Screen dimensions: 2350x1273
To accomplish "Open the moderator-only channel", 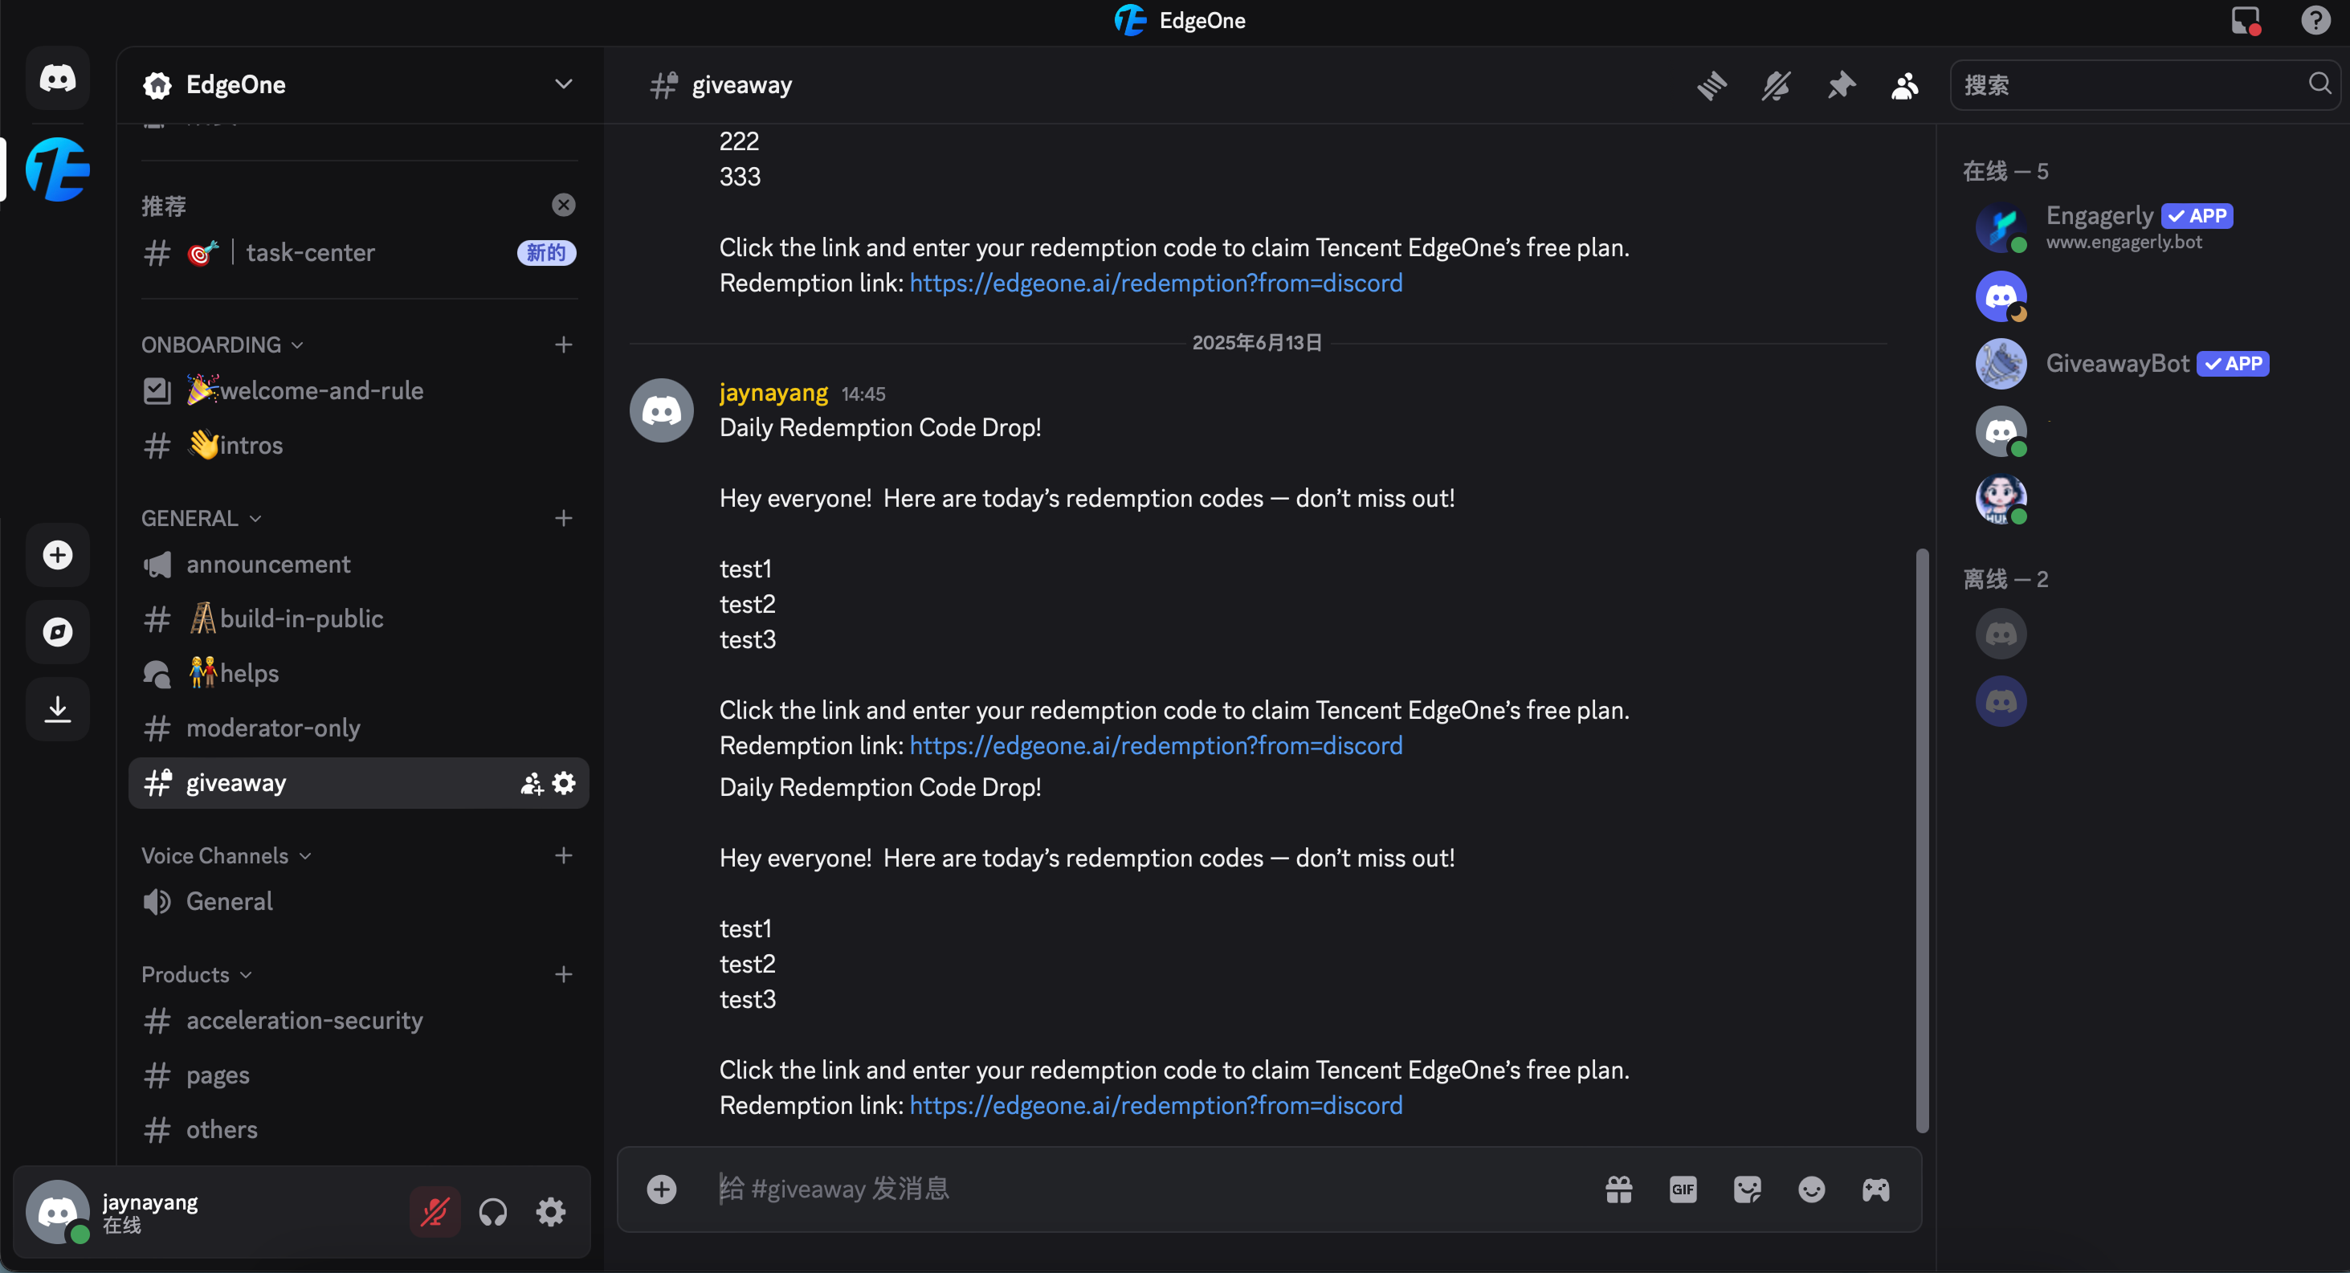I will 360,728.
